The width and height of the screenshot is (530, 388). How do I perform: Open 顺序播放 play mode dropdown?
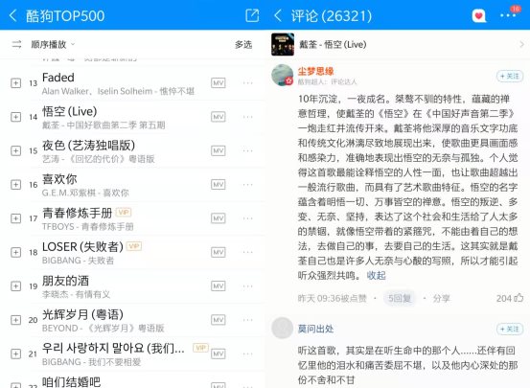point(53,44)
